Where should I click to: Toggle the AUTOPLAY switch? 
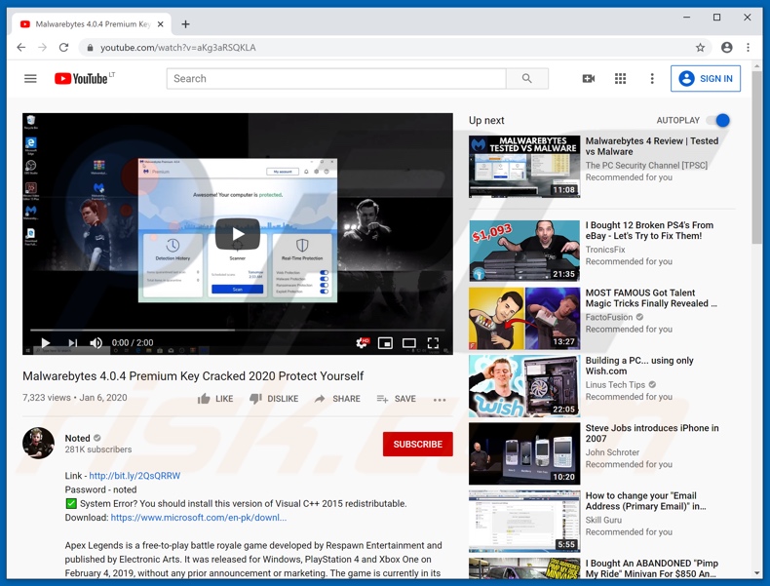pos(718,120)
